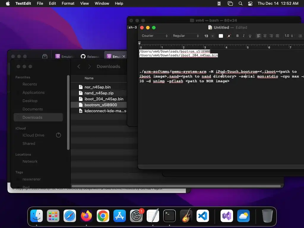The width and height of the screenshot is (304, 228).
Task: Open the TextEdit app menu
Action: pyautogui.click(x=23, y=4)
